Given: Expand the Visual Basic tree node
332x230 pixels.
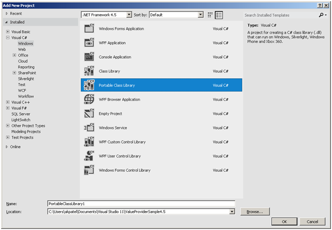Looking at the screenshot, I should coord(8,32).
